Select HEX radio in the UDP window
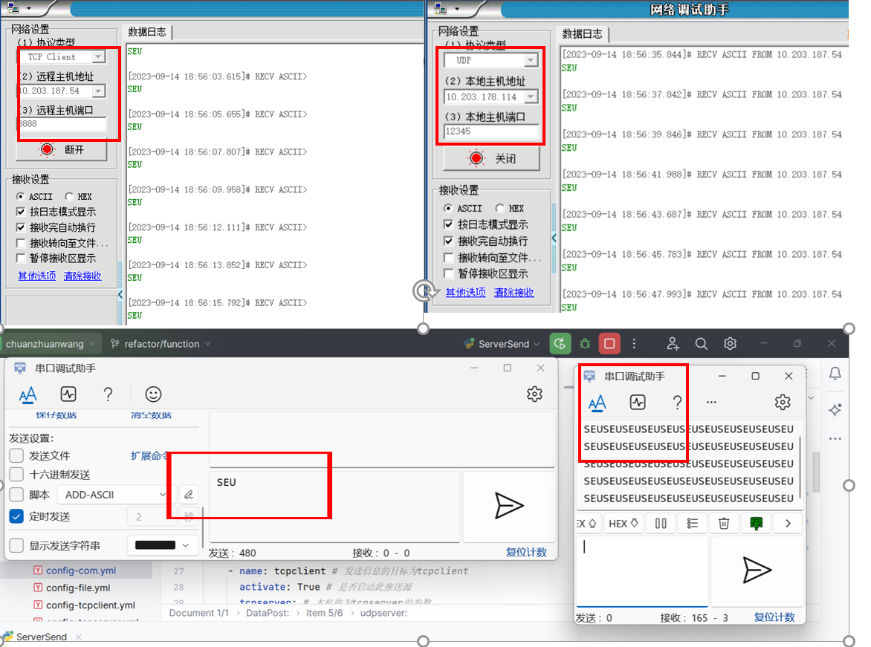Viewport: 871px width, 647px height. click(x=500, y=209)
